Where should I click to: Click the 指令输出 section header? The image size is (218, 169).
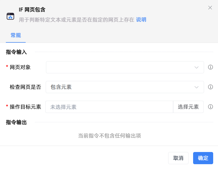pyautogui.click(x=16, y=122)
